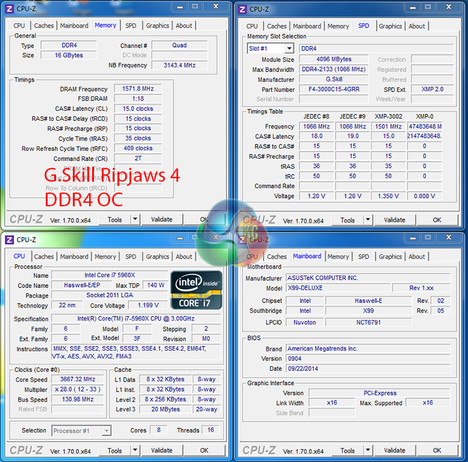Click OK in the CPU window
Image resolution: width=468 pixels, height=462 pixels.
tap(204, 450)
